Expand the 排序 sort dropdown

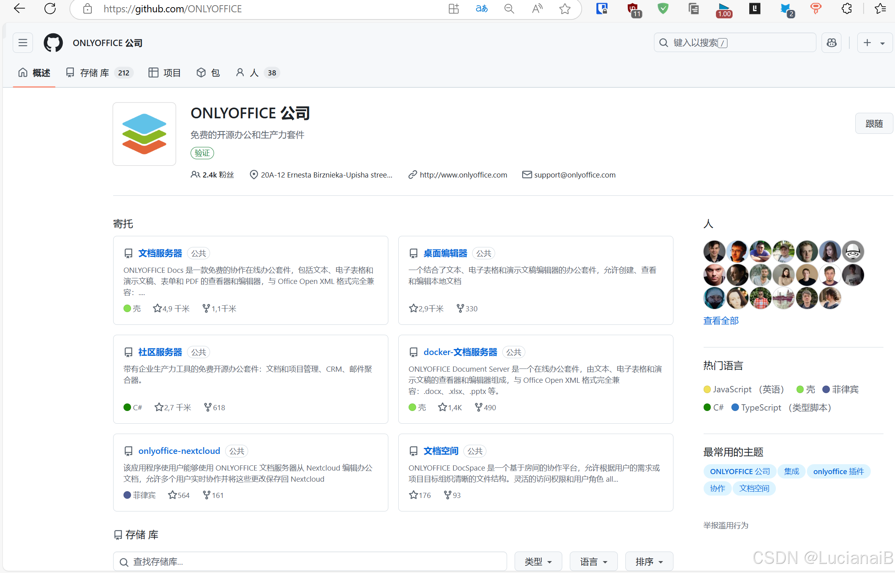649,561
